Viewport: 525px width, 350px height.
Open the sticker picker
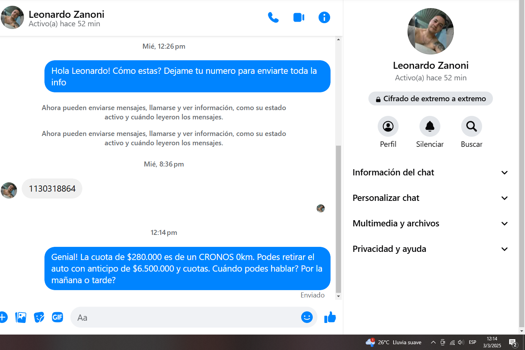39,317
